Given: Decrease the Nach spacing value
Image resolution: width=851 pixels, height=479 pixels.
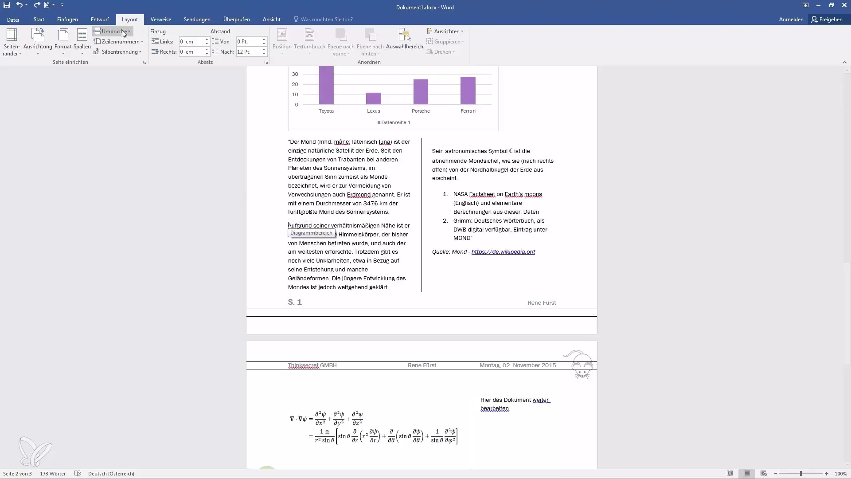Looking at the screenshot, I should pos(264,54).
